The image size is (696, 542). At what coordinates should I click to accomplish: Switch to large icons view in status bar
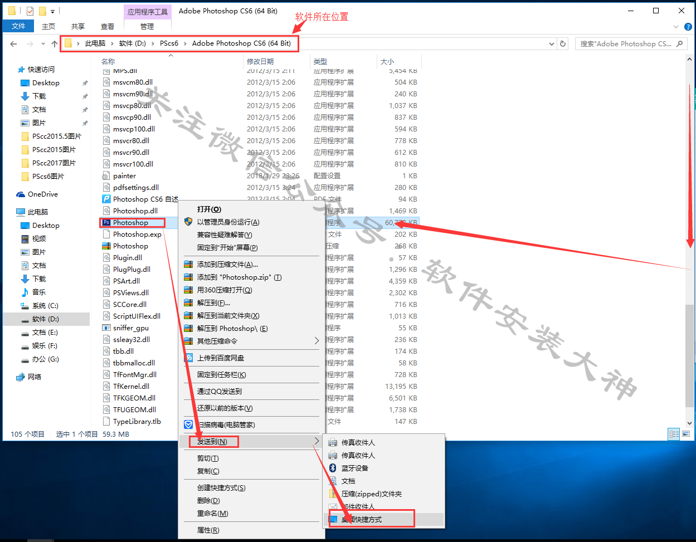coord(685,434)
